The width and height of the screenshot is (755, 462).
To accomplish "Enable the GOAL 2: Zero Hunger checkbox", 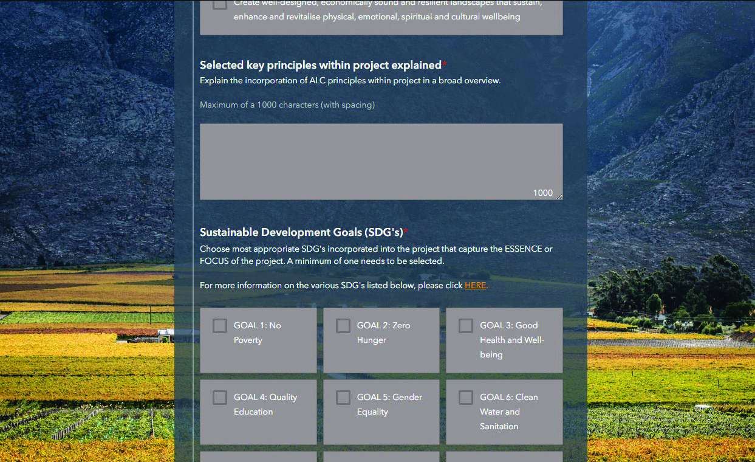I will pyautogui.click(x=343, y=326).
